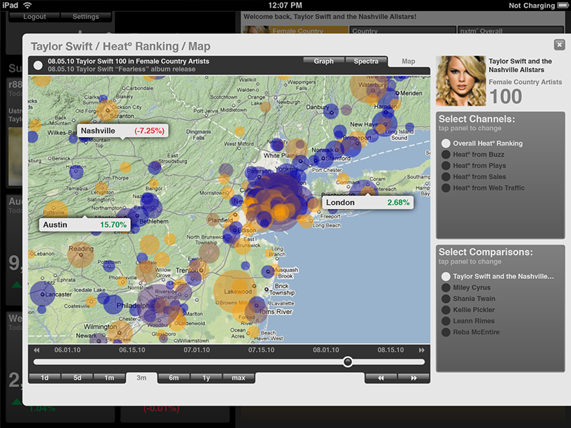Tap the Select Channels panel heading

477,119
